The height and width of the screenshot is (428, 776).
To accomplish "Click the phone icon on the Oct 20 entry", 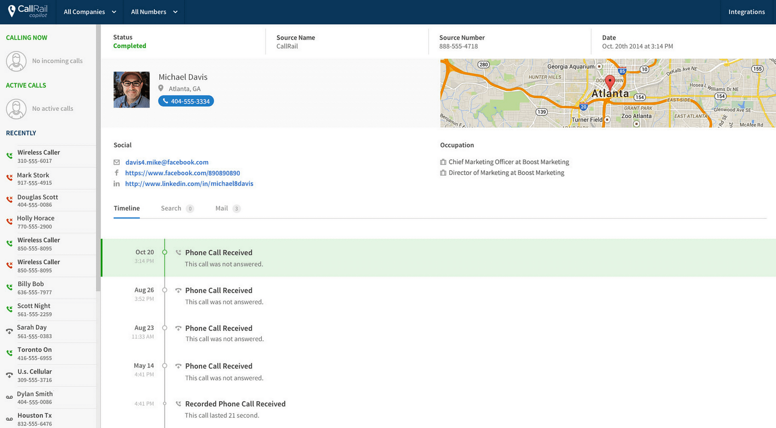I will point(178,252).
